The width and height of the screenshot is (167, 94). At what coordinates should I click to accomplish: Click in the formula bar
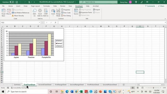point(111,22)
